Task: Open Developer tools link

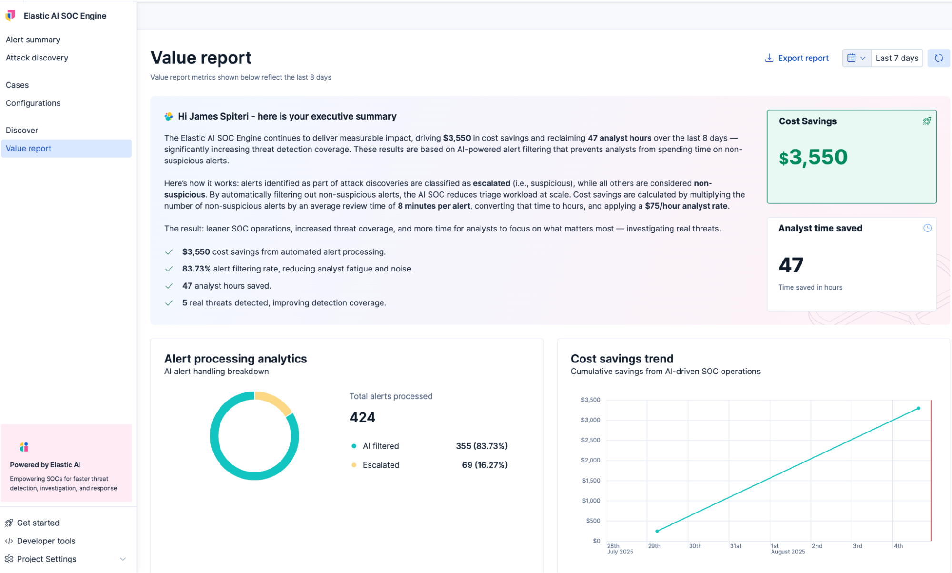Action: [46, 541]
